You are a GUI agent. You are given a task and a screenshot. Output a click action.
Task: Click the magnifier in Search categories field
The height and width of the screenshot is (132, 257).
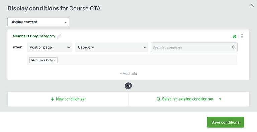(x=234, y=47)
